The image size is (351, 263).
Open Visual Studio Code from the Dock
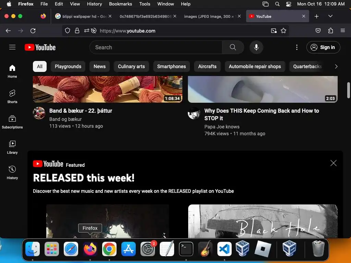click(x=225, y=249)
